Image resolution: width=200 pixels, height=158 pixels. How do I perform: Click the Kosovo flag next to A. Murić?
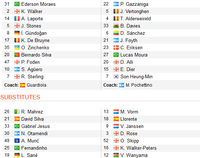tap(17, 141)
